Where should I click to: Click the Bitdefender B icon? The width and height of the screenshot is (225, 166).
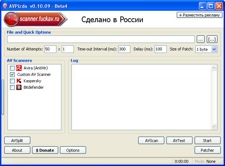click(19, 87)
